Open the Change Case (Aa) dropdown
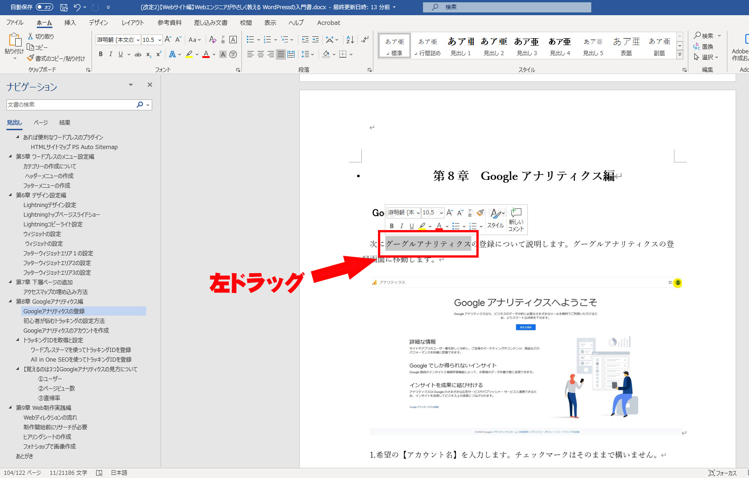749x478 pixels. (x=194, y=40)
